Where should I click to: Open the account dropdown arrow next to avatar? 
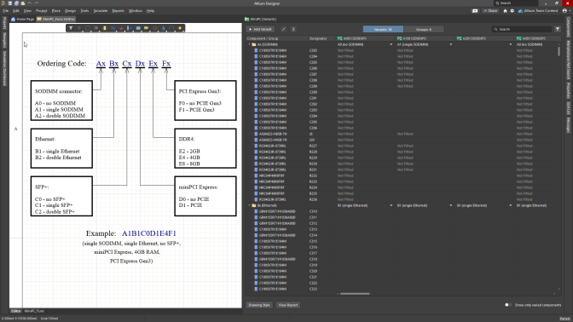[x=569, y=11]
